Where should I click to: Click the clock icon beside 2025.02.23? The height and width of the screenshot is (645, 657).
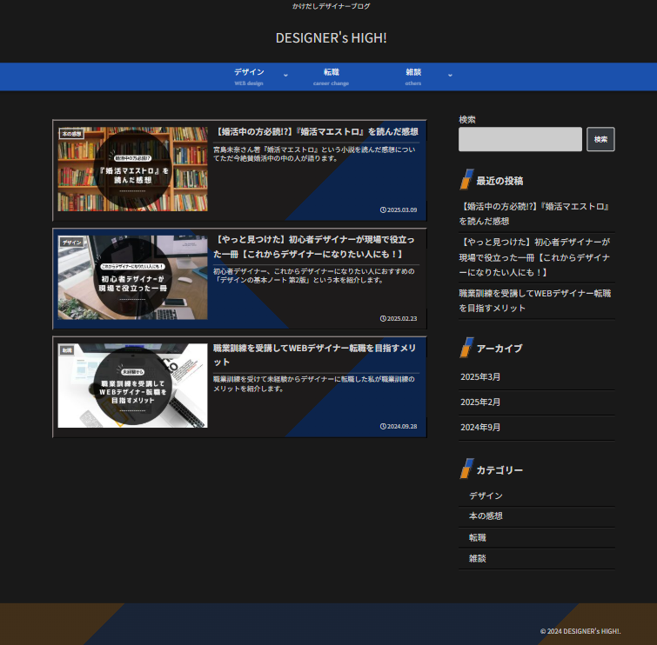[x=383, y=318]
